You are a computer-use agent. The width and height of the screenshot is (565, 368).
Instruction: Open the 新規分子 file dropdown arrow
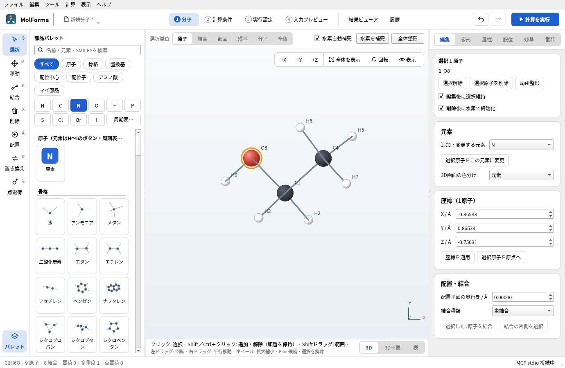(x=98, y=23)
